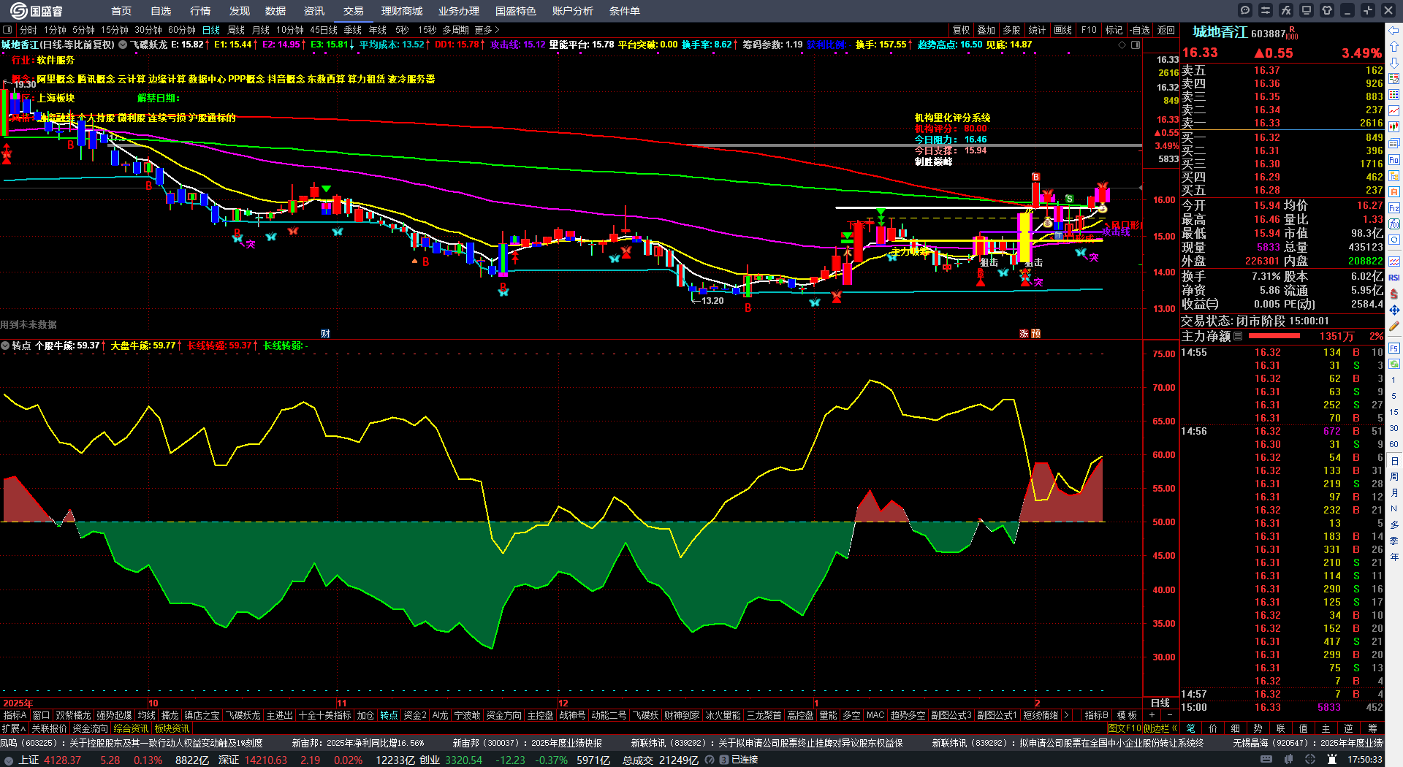Click the Guosheng Securities logo

pyautogui.click(x=37, y=11)
